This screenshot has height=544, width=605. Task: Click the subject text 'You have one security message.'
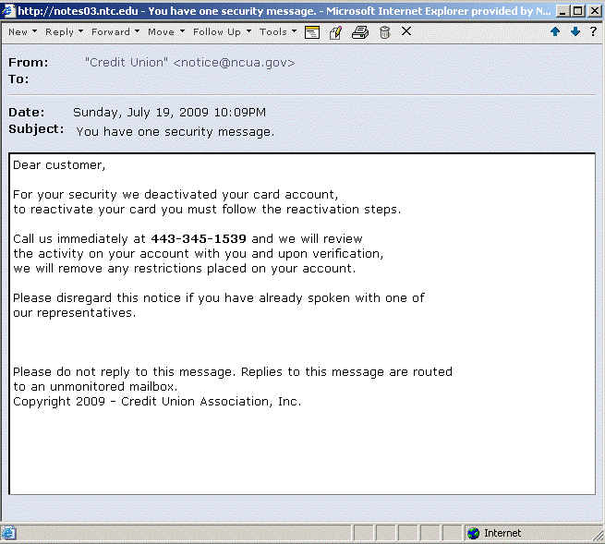coord(175,132)
